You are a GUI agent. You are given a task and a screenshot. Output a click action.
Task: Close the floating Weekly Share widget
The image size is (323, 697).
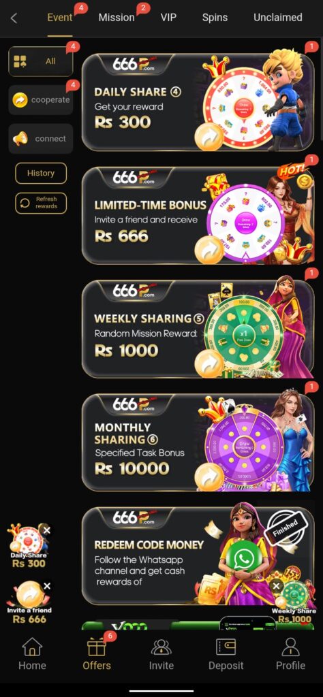point(276,586)
